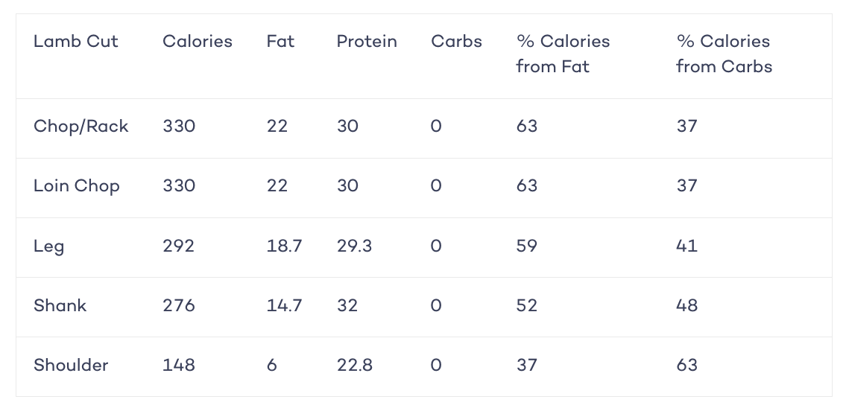Click the Leg row label
Screen dimensions: 846x411
point(48,246)
